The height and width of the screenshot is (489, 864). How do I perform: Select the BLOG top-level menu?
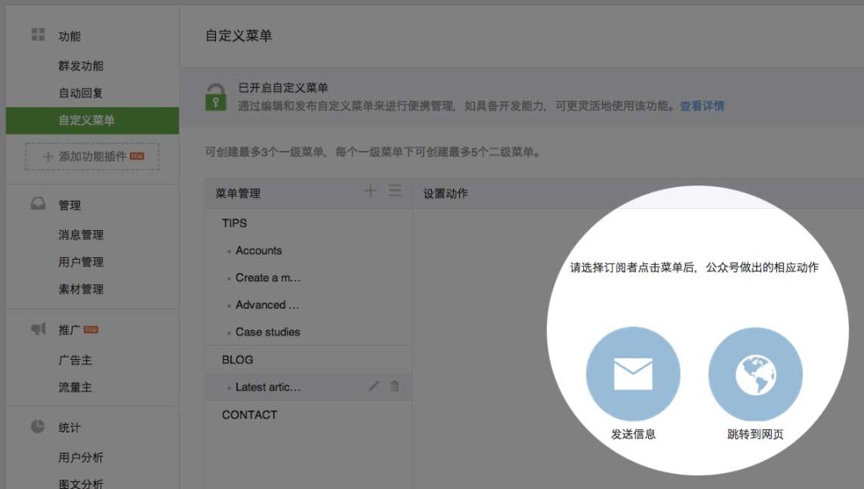pos(237,359)
